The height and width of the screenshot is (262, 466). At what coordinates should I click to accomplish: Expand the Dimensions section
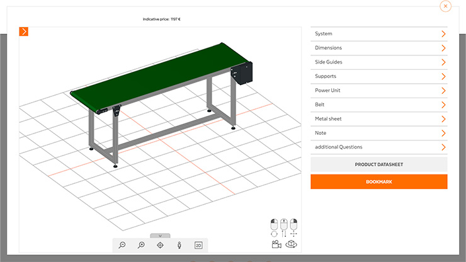click(379, 48)
